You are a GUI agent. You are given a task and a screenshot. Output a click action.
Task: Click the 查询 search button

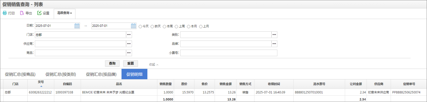click(112, 64)
